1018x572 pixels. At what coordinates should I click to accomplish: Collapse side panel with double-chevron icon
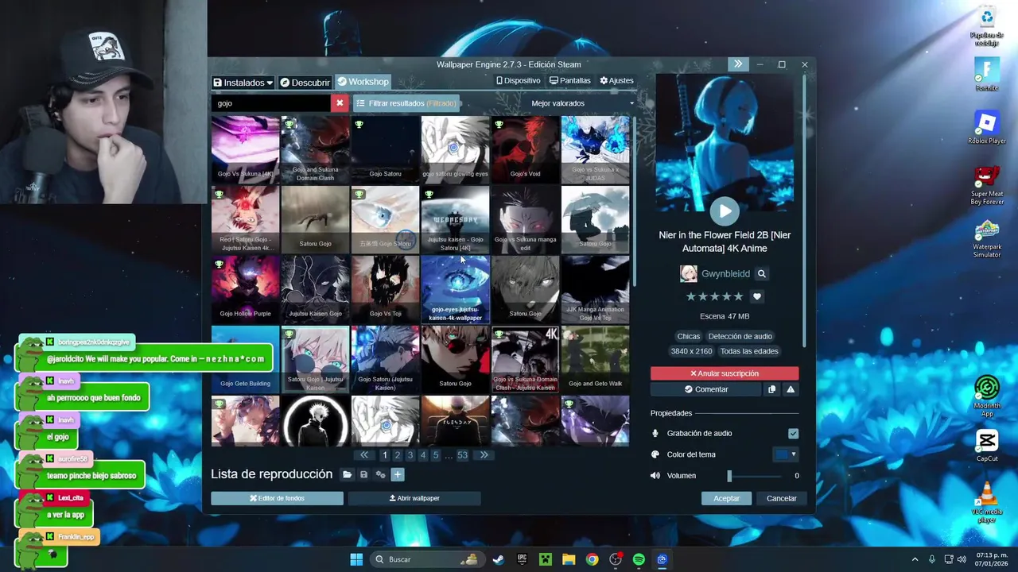(738, 64)
